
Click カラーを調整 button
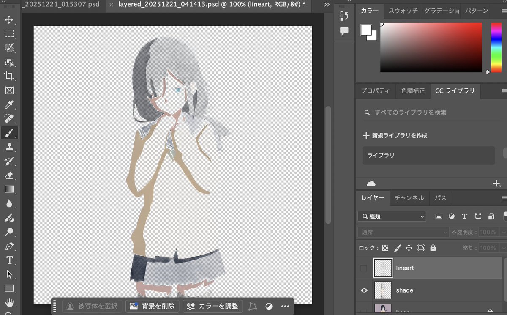(x=213, y=306)
